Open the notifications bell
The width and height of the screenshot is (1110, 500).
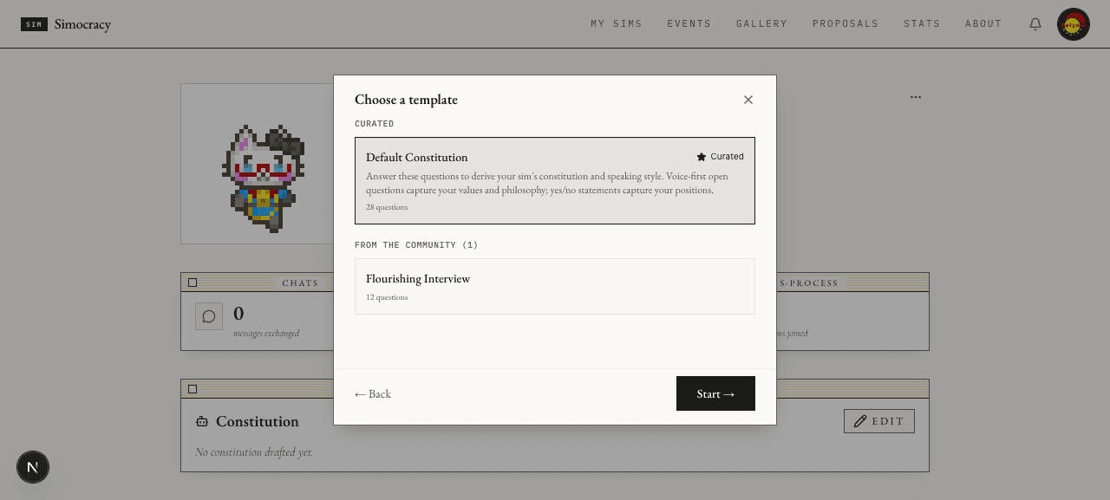coord(1035,24)
